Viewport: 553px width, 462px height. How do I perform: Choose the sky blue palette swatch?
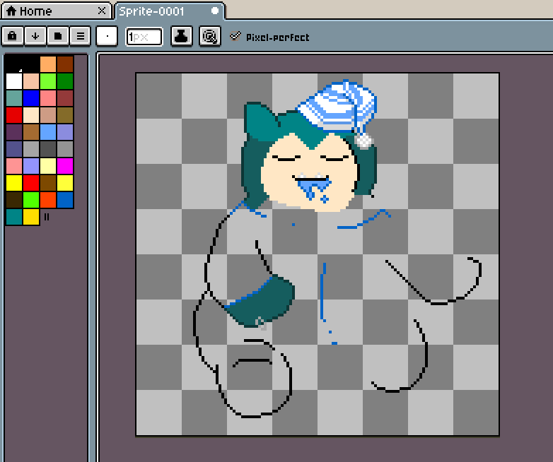point(48,132)
